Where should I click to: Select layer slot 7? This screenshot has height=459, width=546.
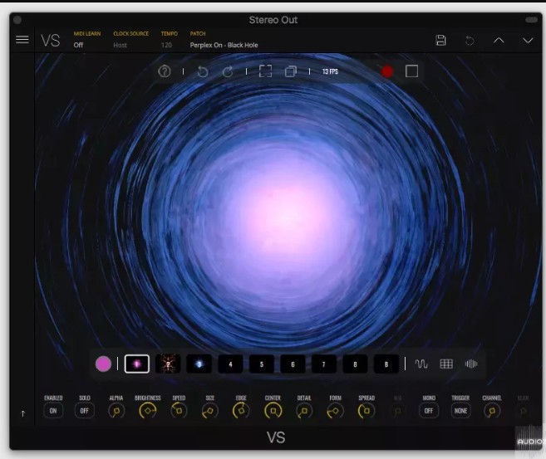tap(324, 364)
